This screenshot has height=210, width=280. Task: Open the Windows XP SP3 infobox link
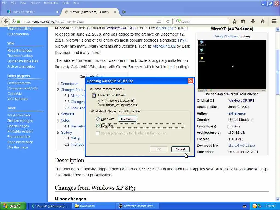click(x=241, y=101)
